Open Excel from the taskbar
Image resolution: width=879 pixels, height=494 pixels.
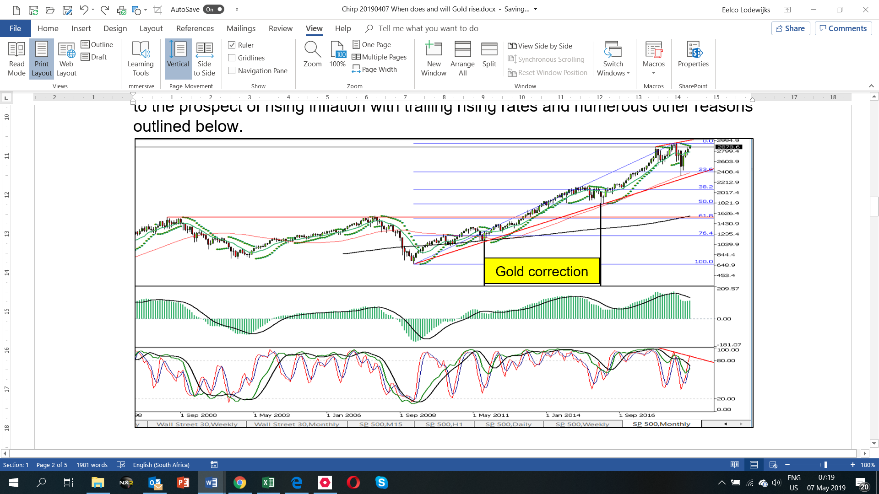coord(268,483)
